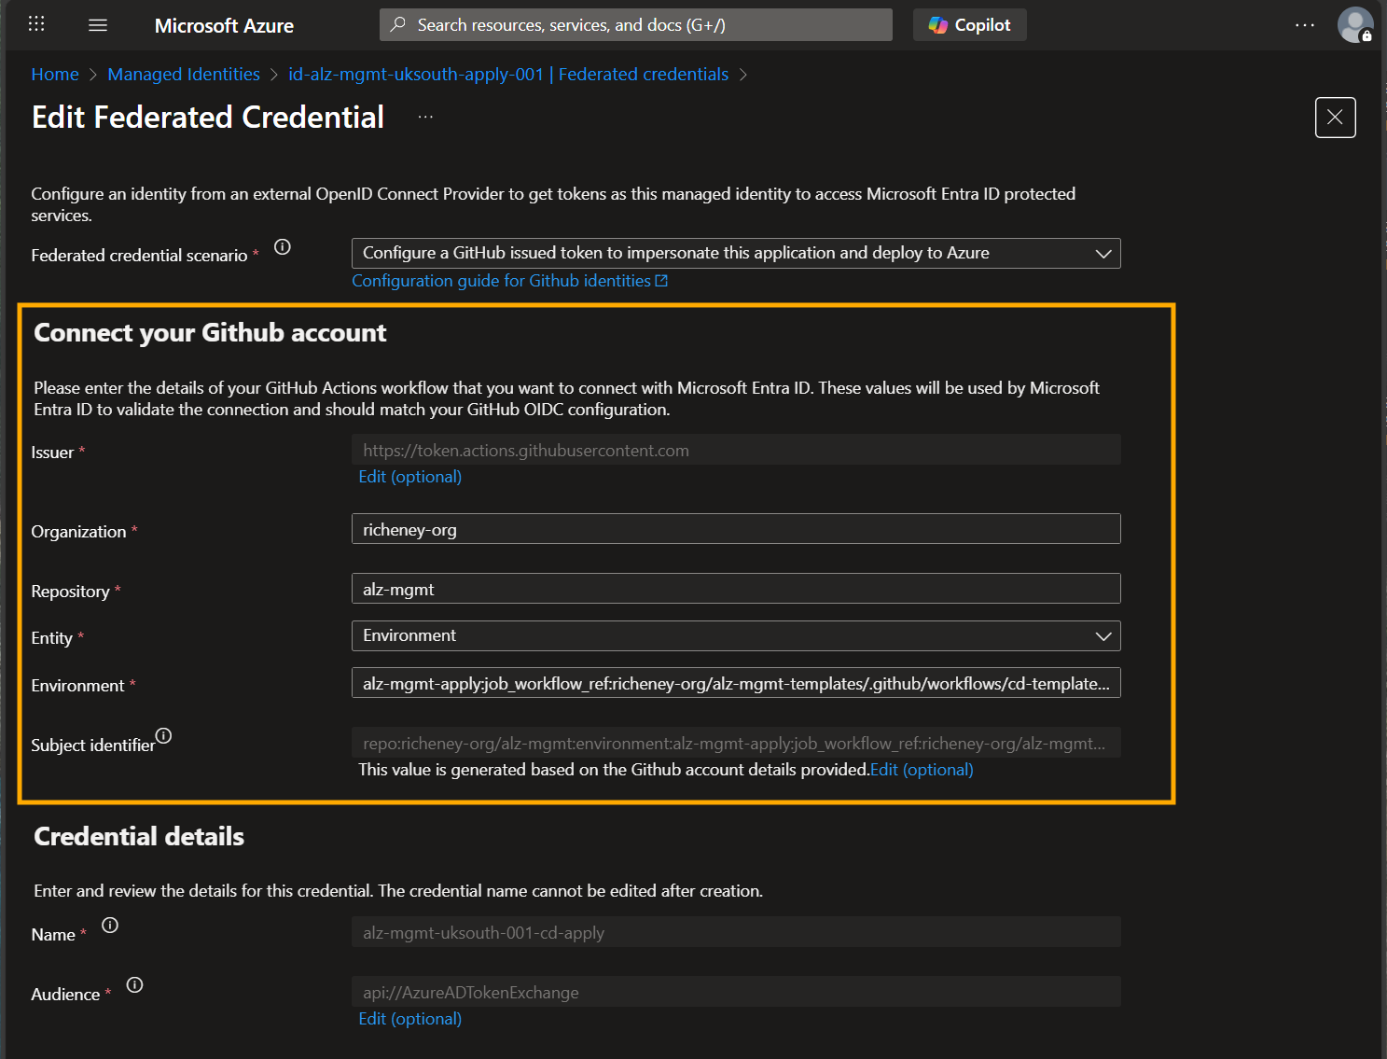Click the info icon beside Audience
The height and width of the screenshot is (1059, 1387).
(133, 984)
